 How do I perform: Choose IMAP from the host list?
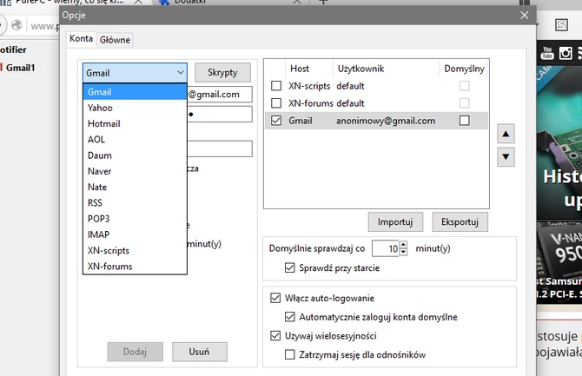click(135, 234)
